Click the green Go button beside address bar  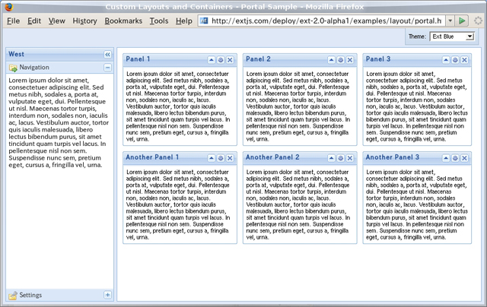point(462,21)
